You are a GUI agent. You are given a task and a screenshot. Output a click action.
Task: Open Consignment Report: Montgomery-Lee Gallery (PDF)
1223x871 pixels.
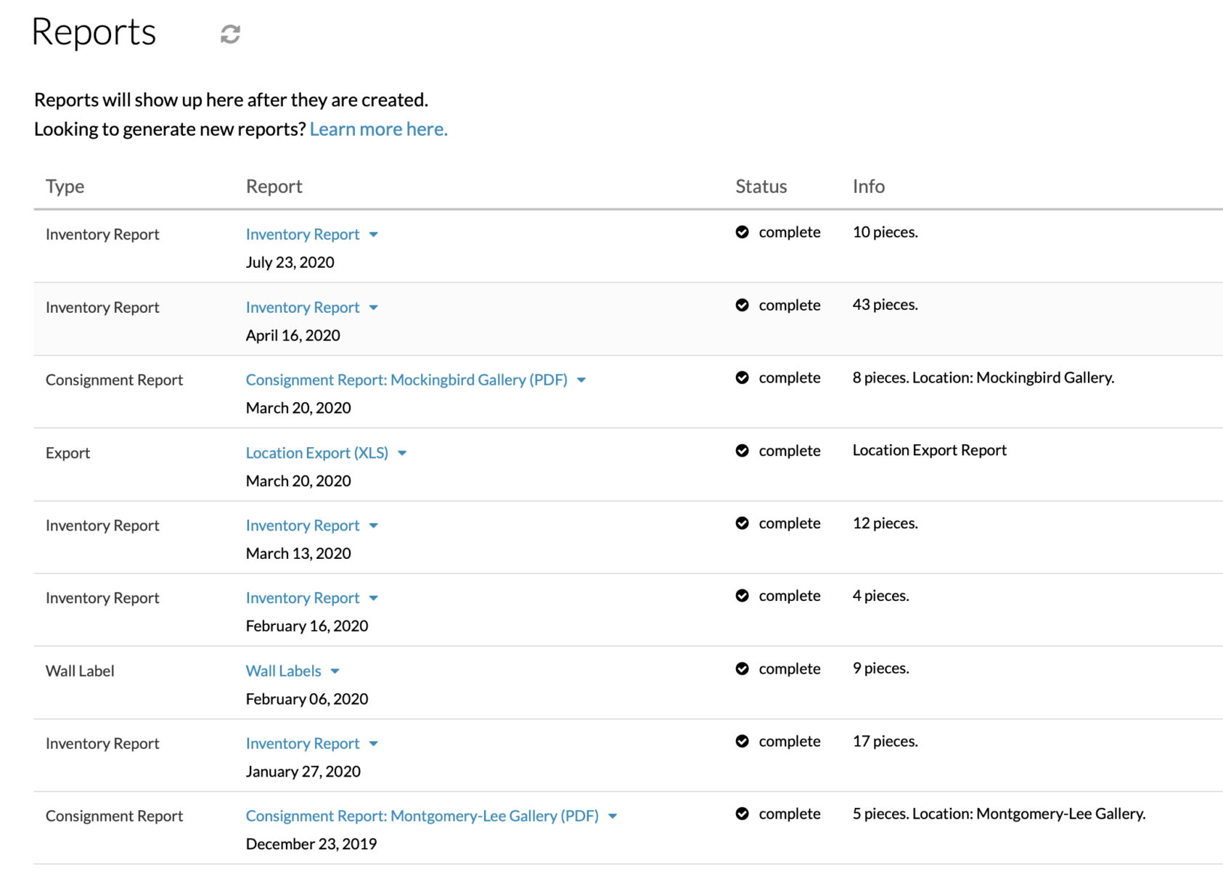[422, 816]
